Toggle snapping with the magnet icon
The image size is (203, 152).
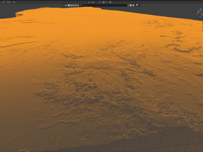tap(104, 2)
